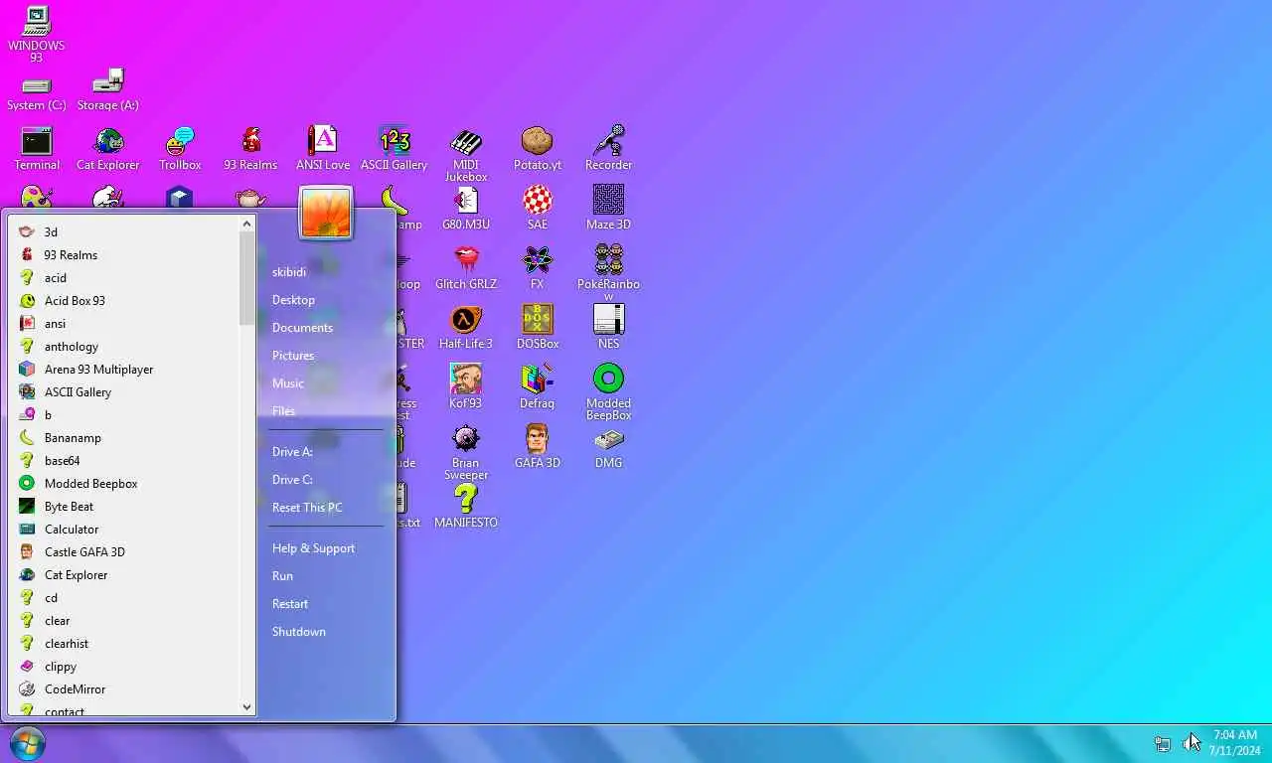Open GAFA 3D desktop icon
The width and height of the screenshot is (1272, 763).
[x=538, y=446]
